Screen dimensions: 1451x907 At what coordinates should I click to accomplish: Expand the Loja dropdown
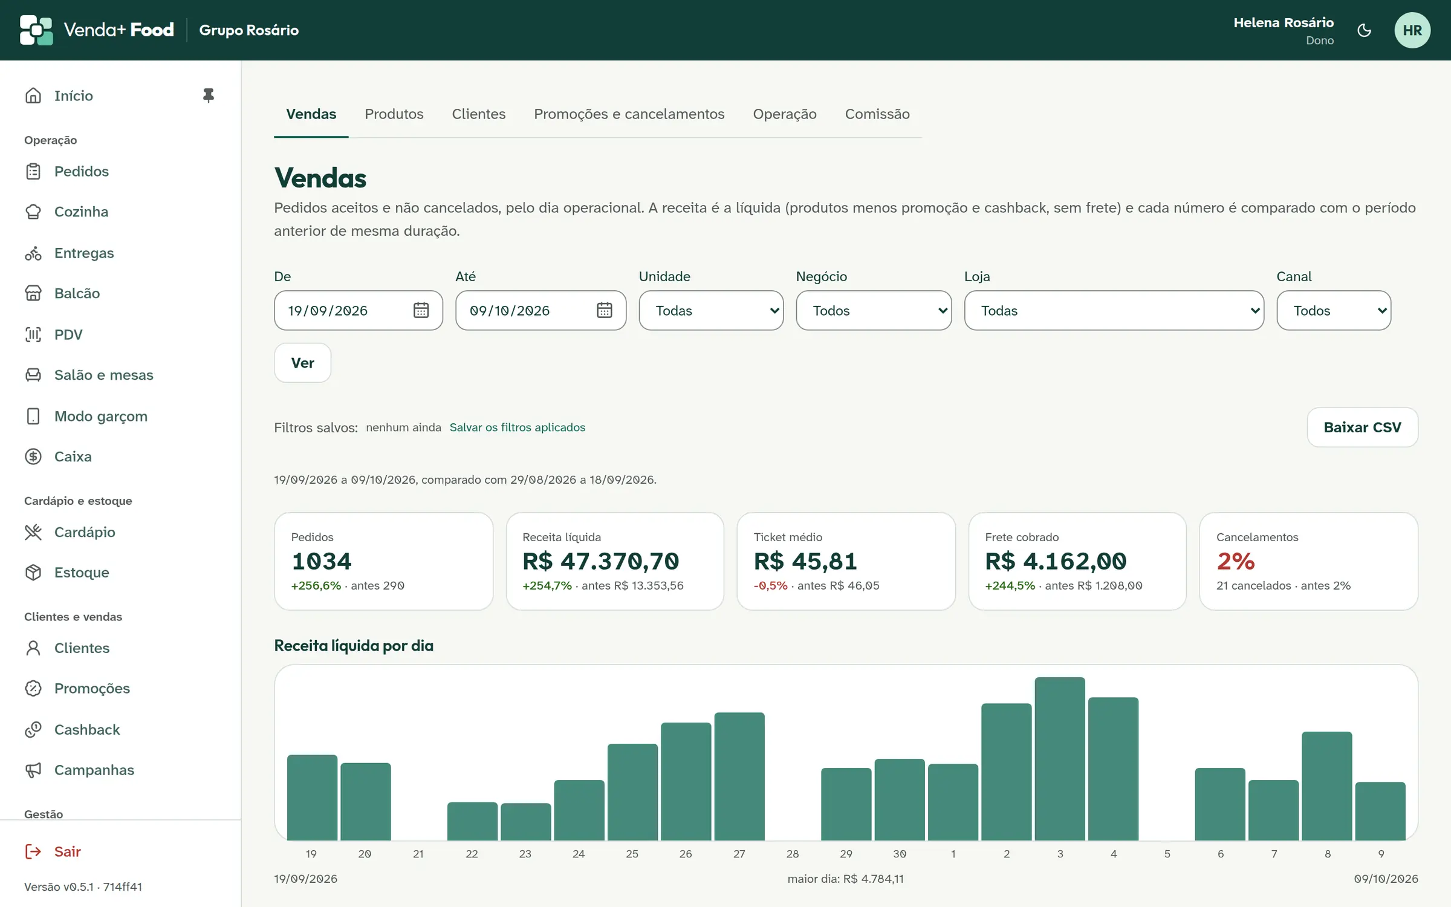1114,310
